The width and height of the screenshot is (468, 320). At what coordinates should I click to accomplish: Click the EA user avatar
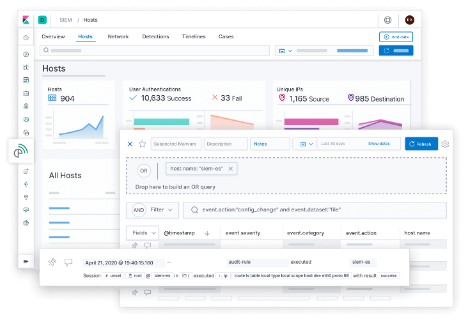pos(410,20)
